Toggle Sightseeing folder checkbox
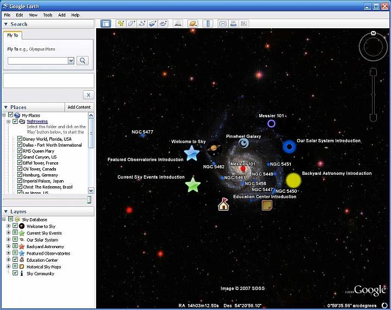This screenshot has height=310, width=391. 15,121
